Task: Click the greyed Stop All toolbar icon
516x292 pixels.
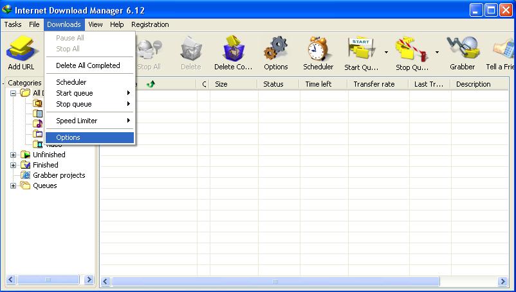Action: pos(149,49)
